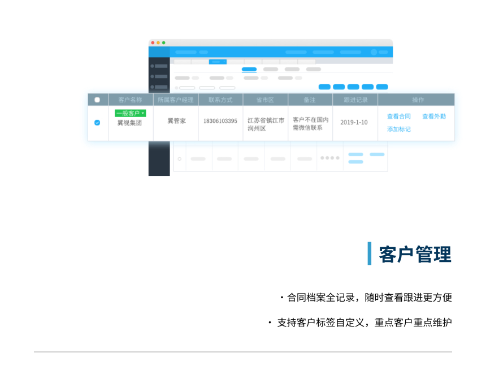Click the 所属客户经理 column header
The width and height of the screenshot is (486, 387).
(x=175, y=100)
